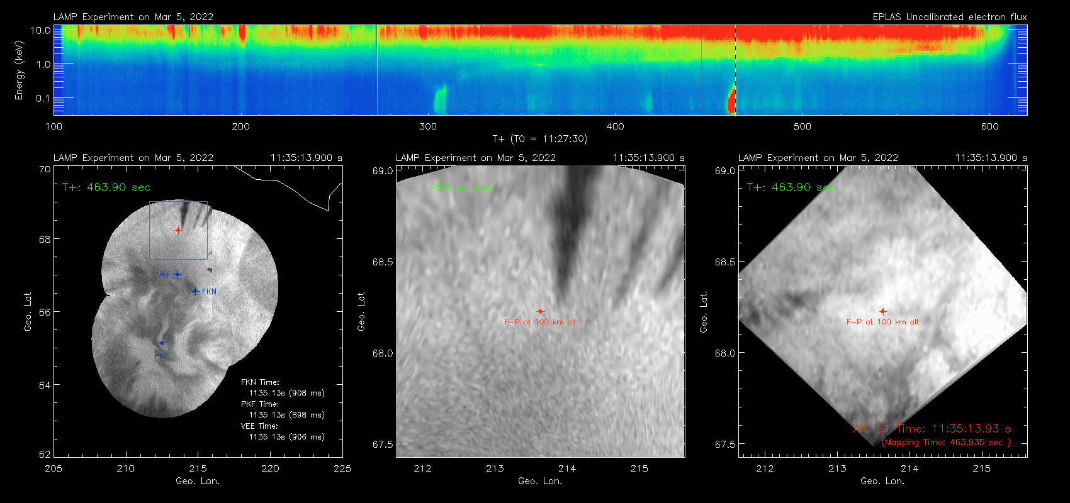1070x503 pixels.
Task: Click the 500 tick label on time axis
Action: coord(802,126)
